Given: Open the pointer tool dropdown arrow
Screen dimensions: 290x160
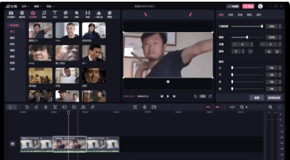Looking at the screenshot, I should [15, 107].
